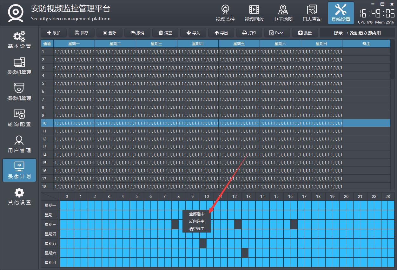
Task: Export the plan with the Excel button
Action: (x=277, y=33)
